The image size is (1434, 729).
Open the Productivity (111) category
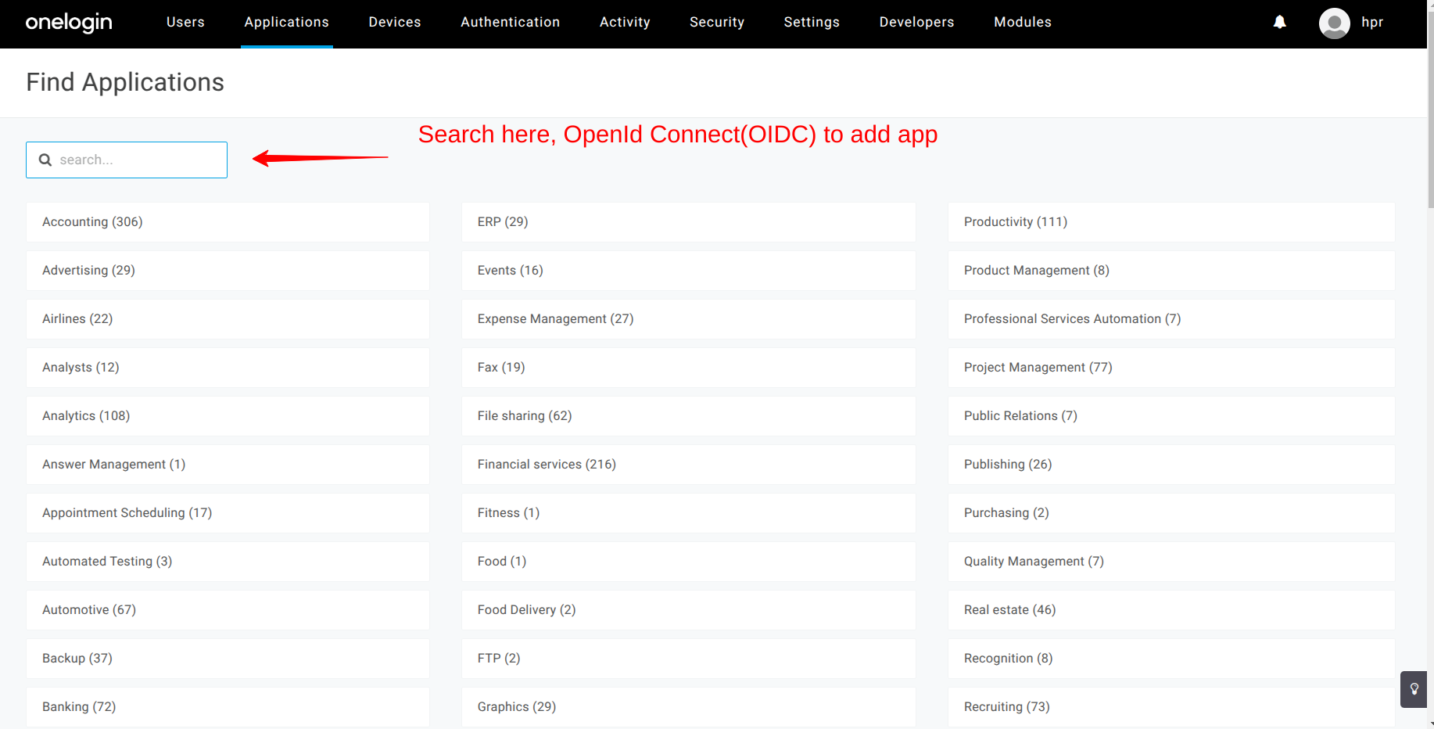tap(1171, 222)
